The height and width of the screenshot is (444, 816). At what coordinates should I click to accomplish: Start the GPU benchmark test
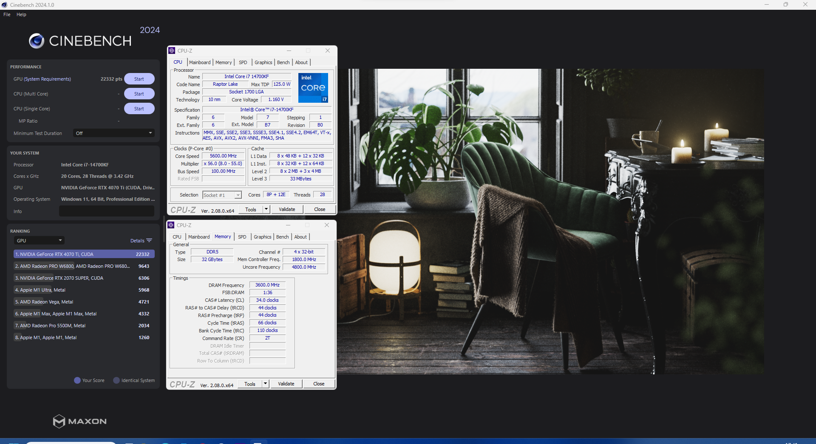(x=139, y=79)
